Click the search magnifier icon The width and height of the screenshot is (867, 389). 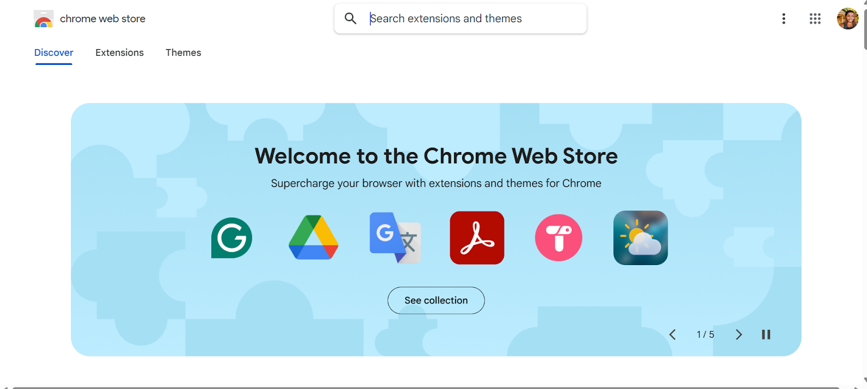[x=351, y=18]
